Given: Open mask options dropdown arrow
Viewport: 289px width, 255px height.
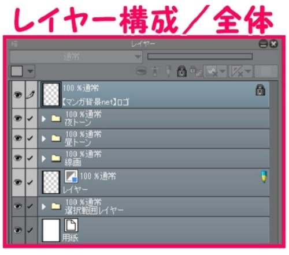Looking at the screenshot, I should (x=223, y=72).
